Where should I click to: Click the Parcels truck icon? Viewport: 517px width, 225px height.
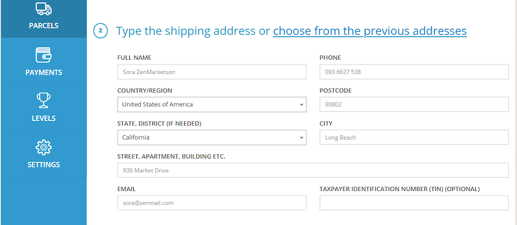(x=43, y=8)
